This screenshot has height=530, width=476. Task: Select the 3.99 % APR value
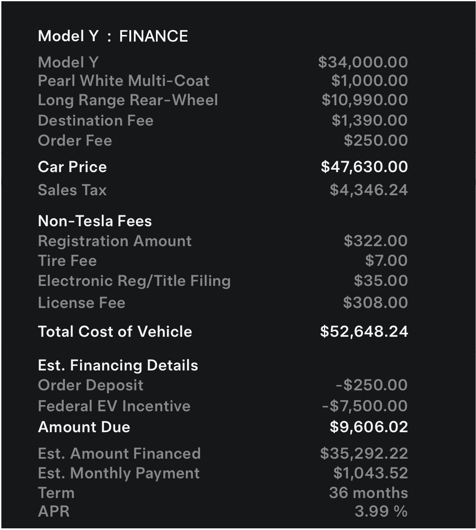click(x=381, y=511)
